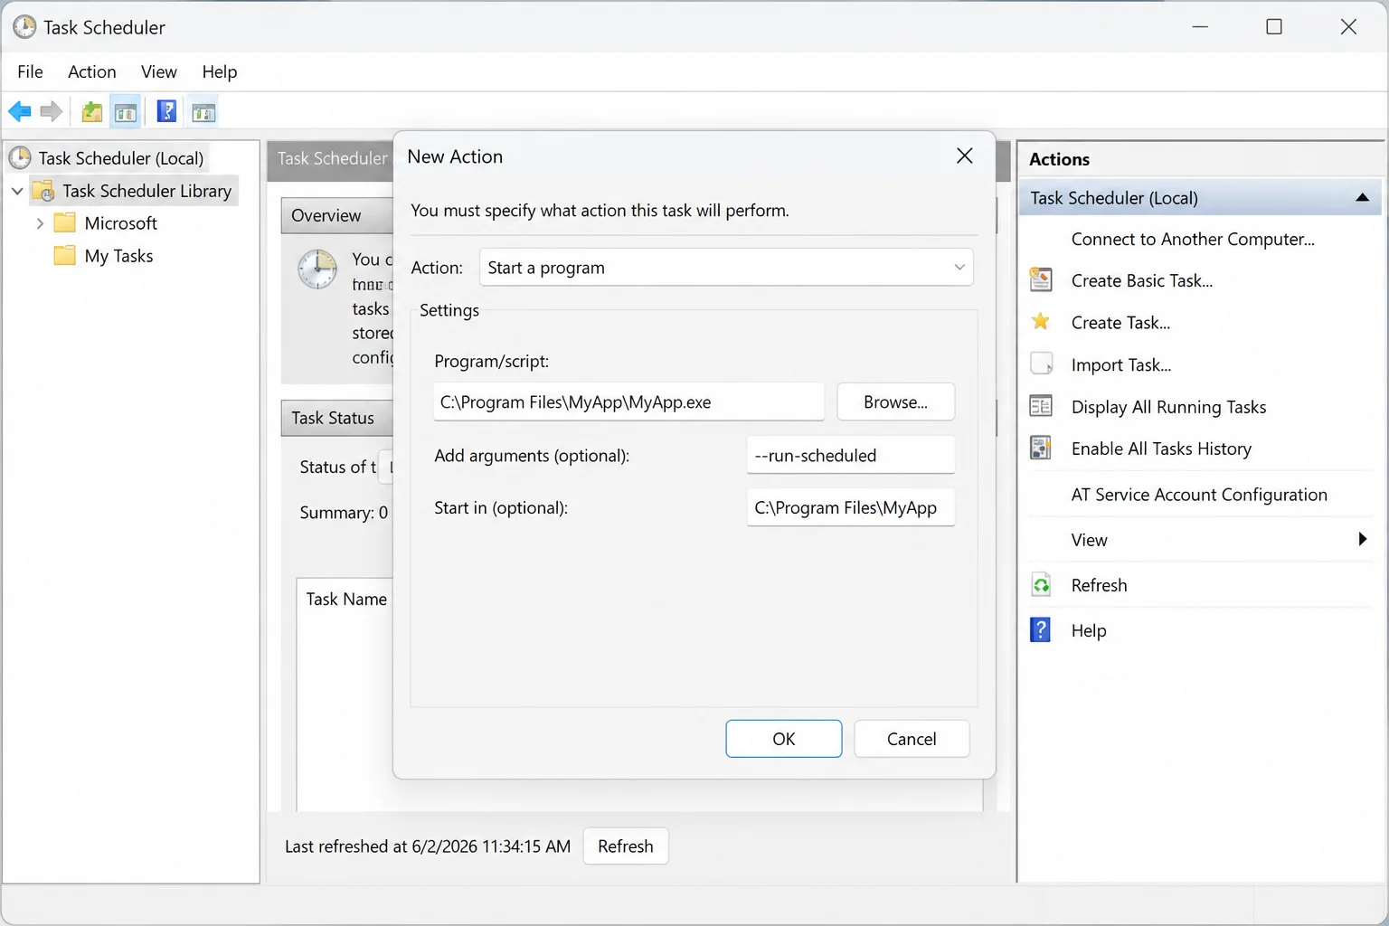Click the Display All Running Tasks icon

click(1041, 406)
